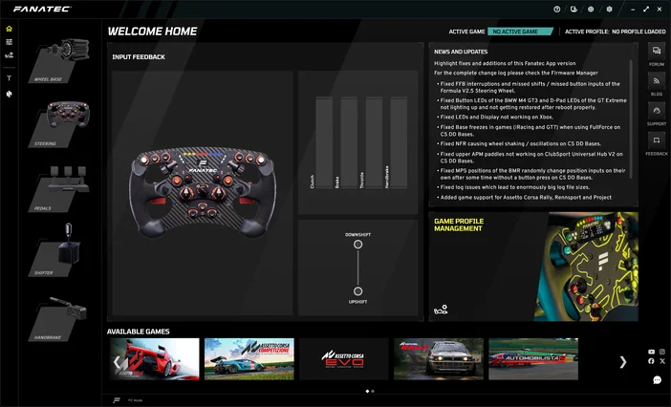Open the Assetto Corsa EVO thumbnail
The height and width of the screenshot is (407, 671).
click(x=344, y=359)
